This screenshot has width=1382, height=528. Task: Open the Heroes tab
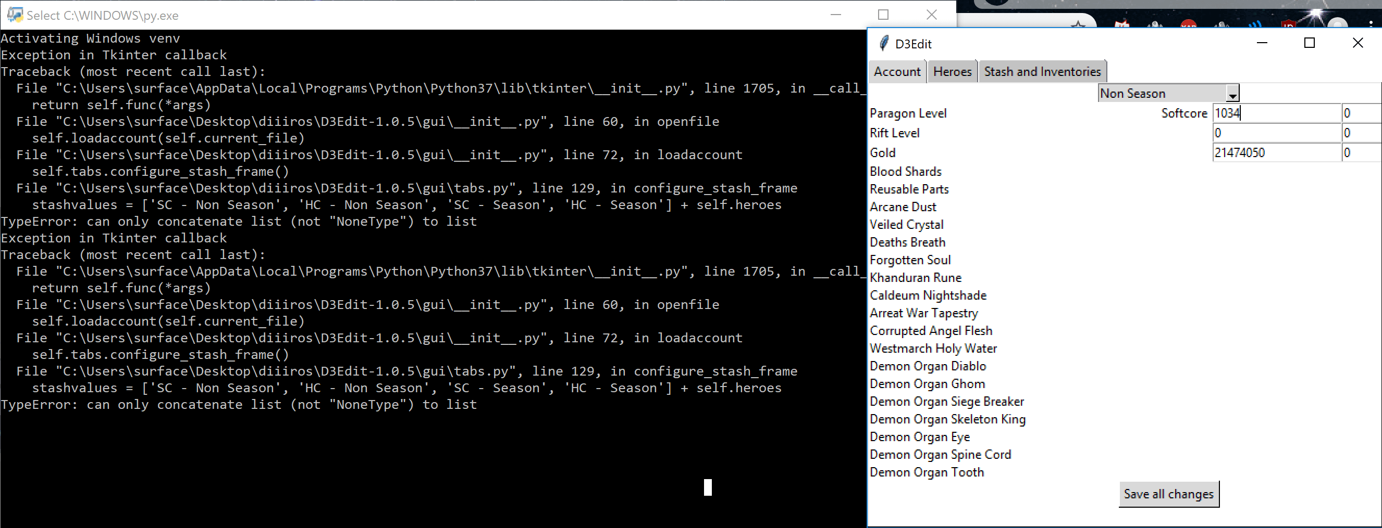pyautogui.click(x=952, y=72)
